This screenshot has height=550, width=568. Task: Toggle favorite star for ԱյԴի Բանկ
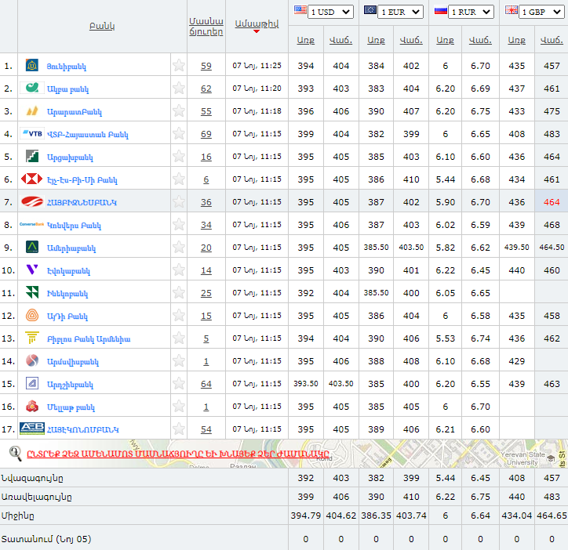coord(179,315)
